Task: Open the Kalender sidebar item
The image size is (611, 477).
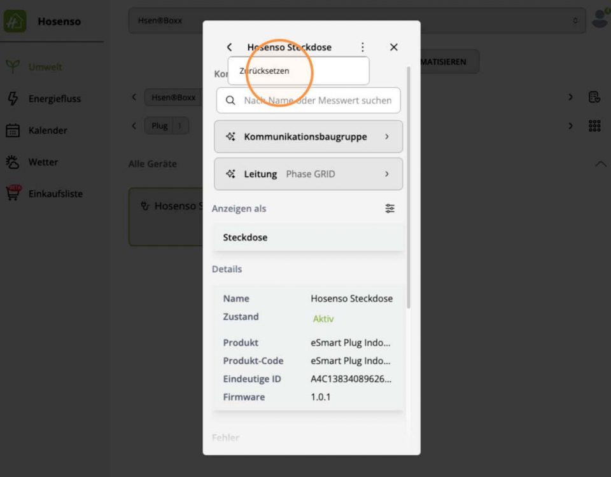Action: coord(48,130)
